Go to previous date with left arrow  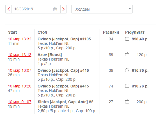coord(9,9)
